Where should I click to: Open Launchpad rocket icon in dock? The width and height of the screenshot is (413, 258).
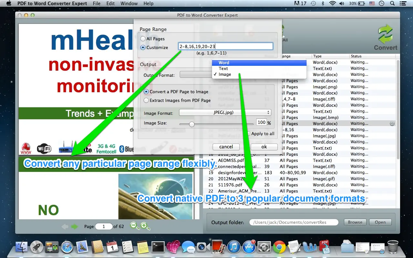tap(37, 247)
